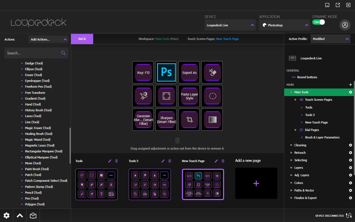Select New Touch Page in tree
Image resolution: width=355 pixels, height=222 pixels.
point(316,122)
